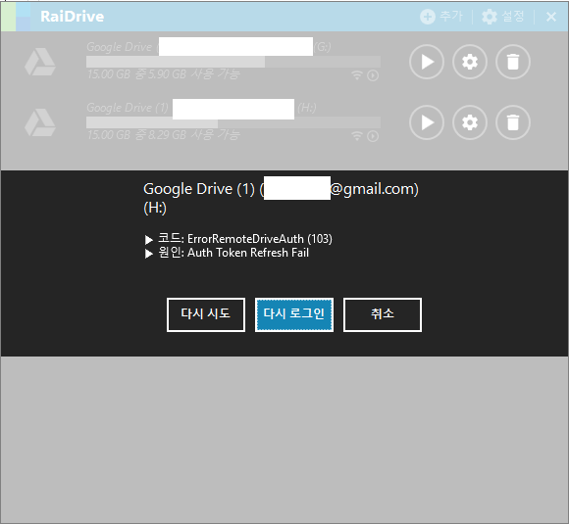Screen dimensions: 569x524
Task: Click the '(H:)' drive letter in error dialog
Action: [x=155, y=208]
